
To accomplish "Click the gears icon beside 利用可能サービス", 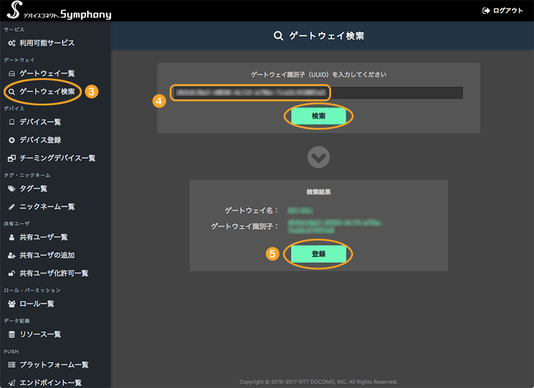I will pos(12,43).
